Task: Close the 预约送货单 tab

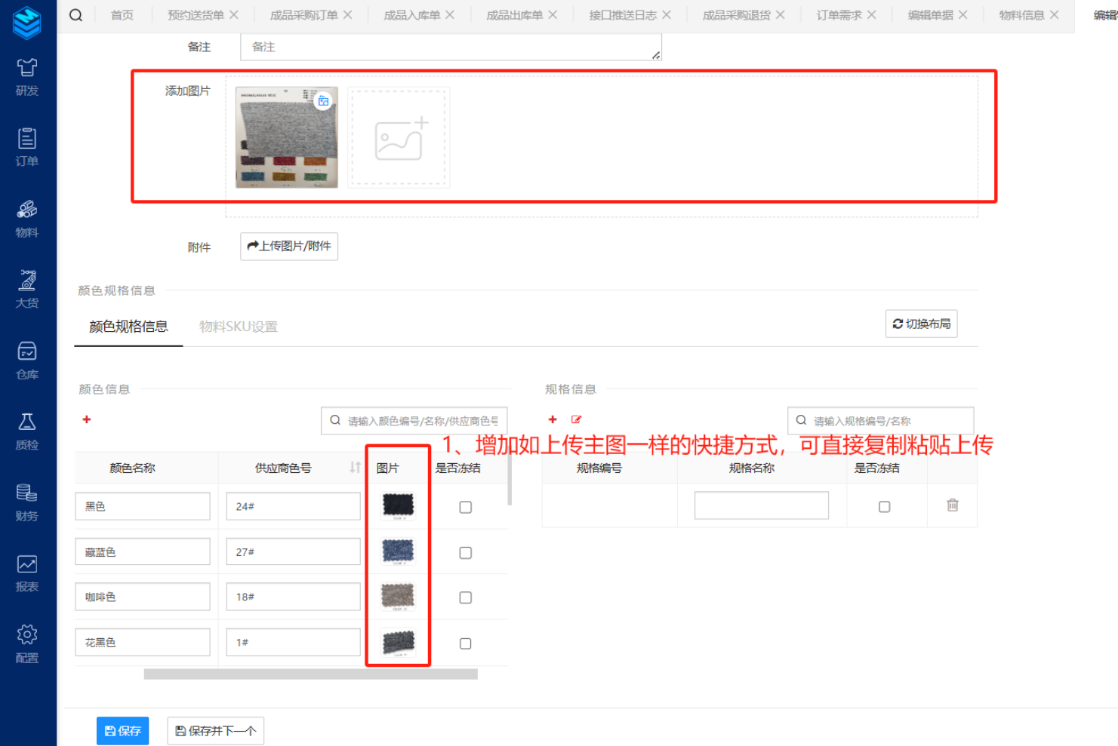Action: tap(234, 15)
